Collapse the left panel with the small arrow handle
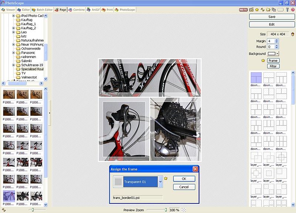Viewport: 296px width, 213px height. pyautogui.click(x=50, y=113)
